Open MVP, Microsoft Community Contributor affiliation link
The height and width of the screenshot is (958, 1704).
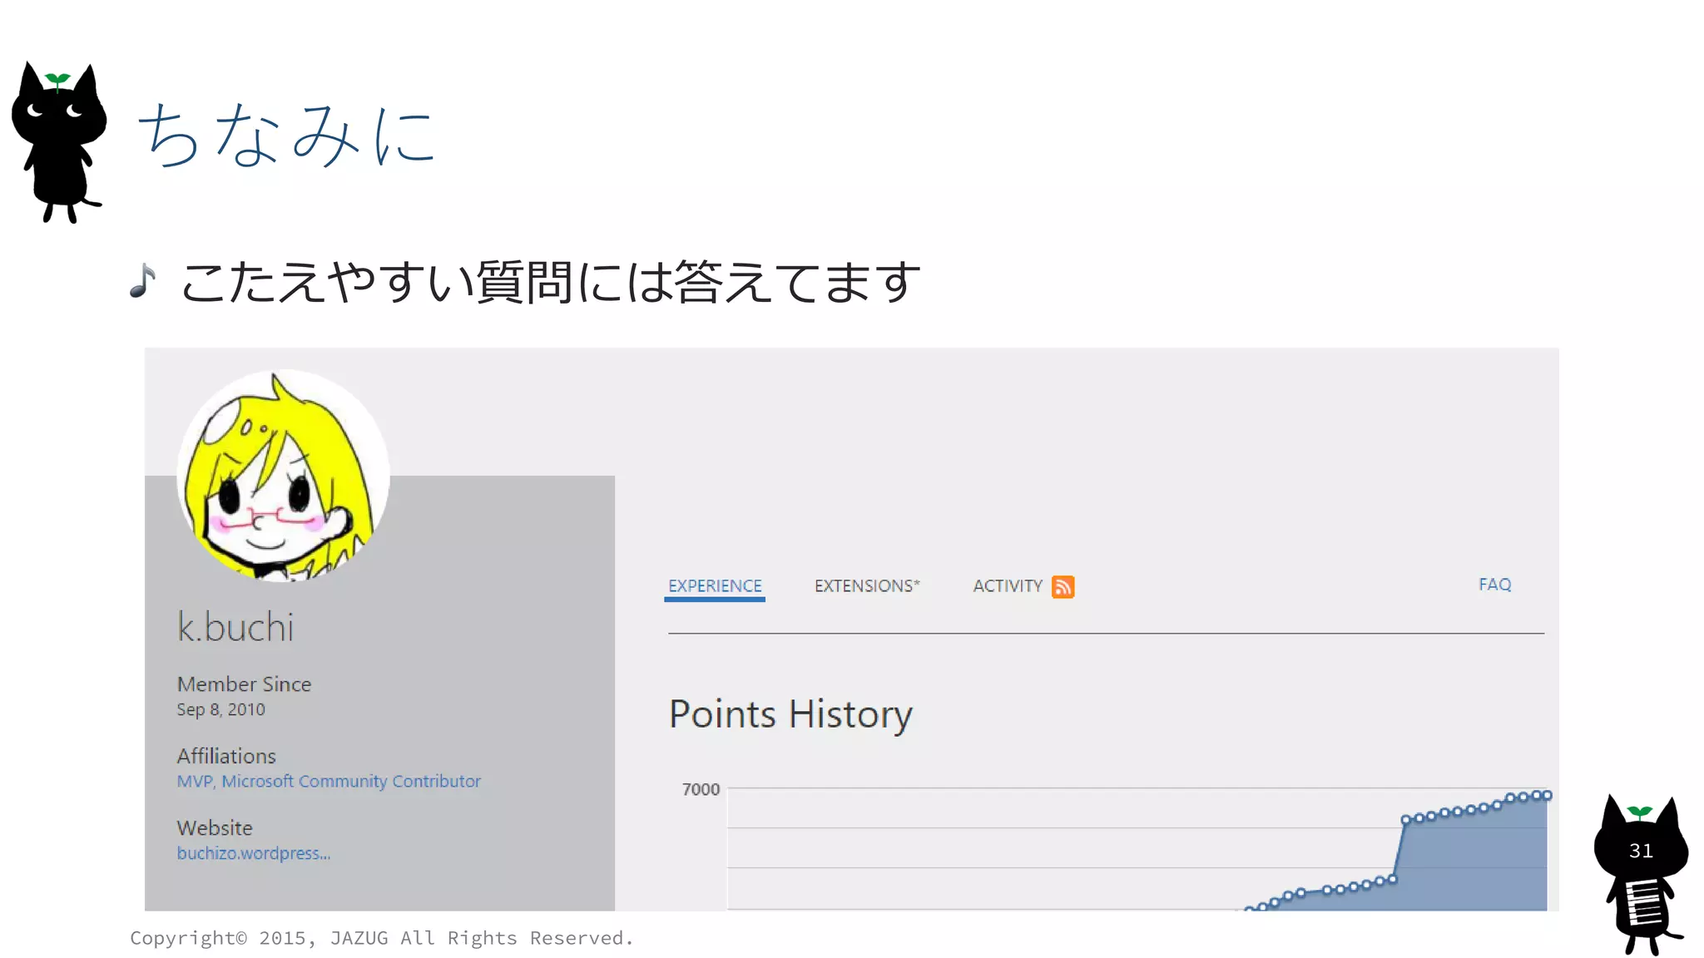[x=329, y=781]
